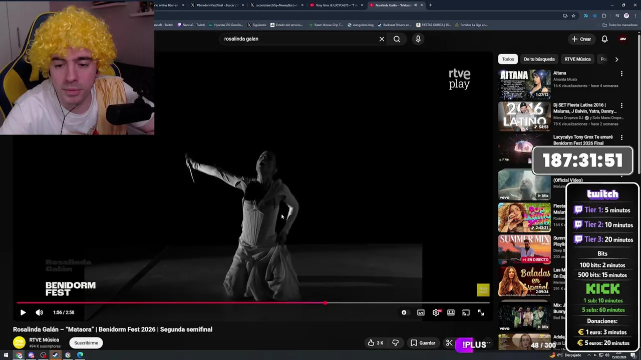Open the Windows Start menu
The image size is (641, 360).
[x=7, y=355]
